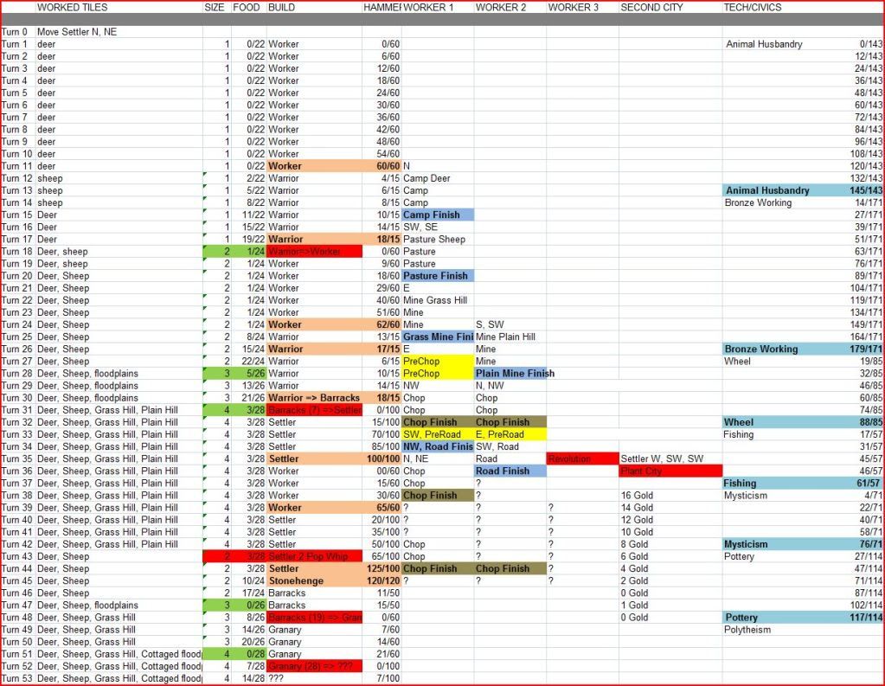The height and width of the screenshot is (686, 885).
Task: Select the blue 'Pasture Finish' cell
Action: (x=438, y=276)
